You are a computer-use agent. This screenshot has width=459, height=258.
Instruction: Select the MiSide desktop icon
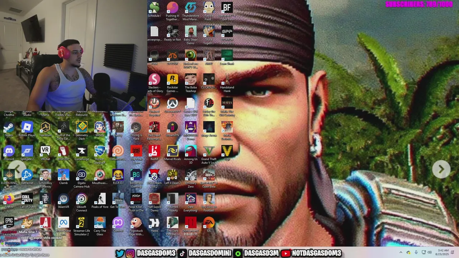pyautogui.click(x=100, y=129)
